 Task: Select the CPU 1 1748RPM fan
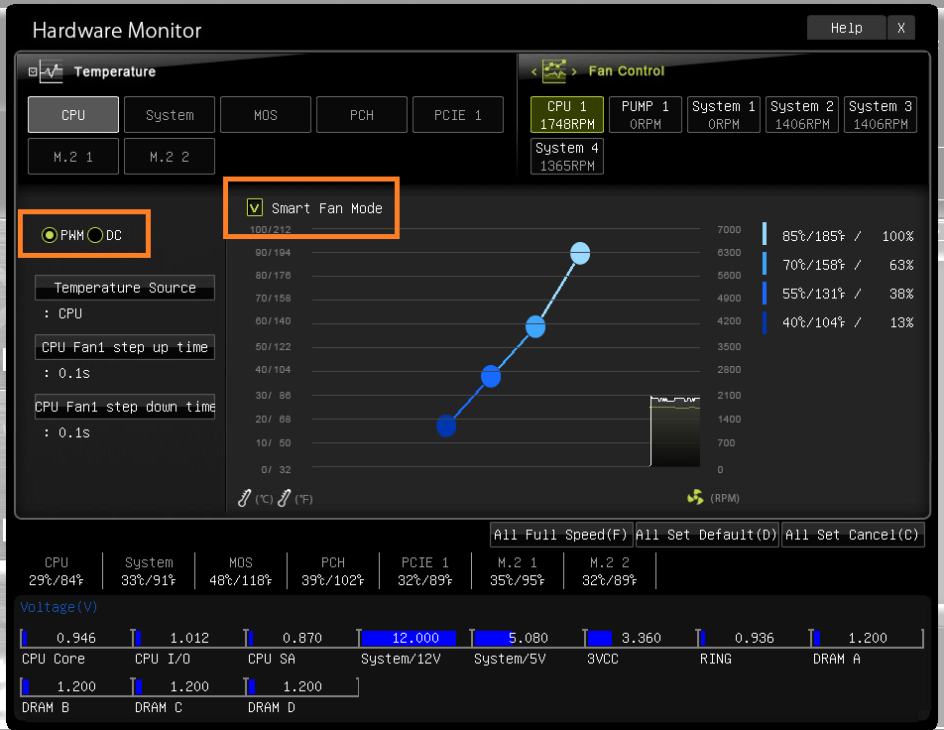pyautogui.click(x=567, y=114)
